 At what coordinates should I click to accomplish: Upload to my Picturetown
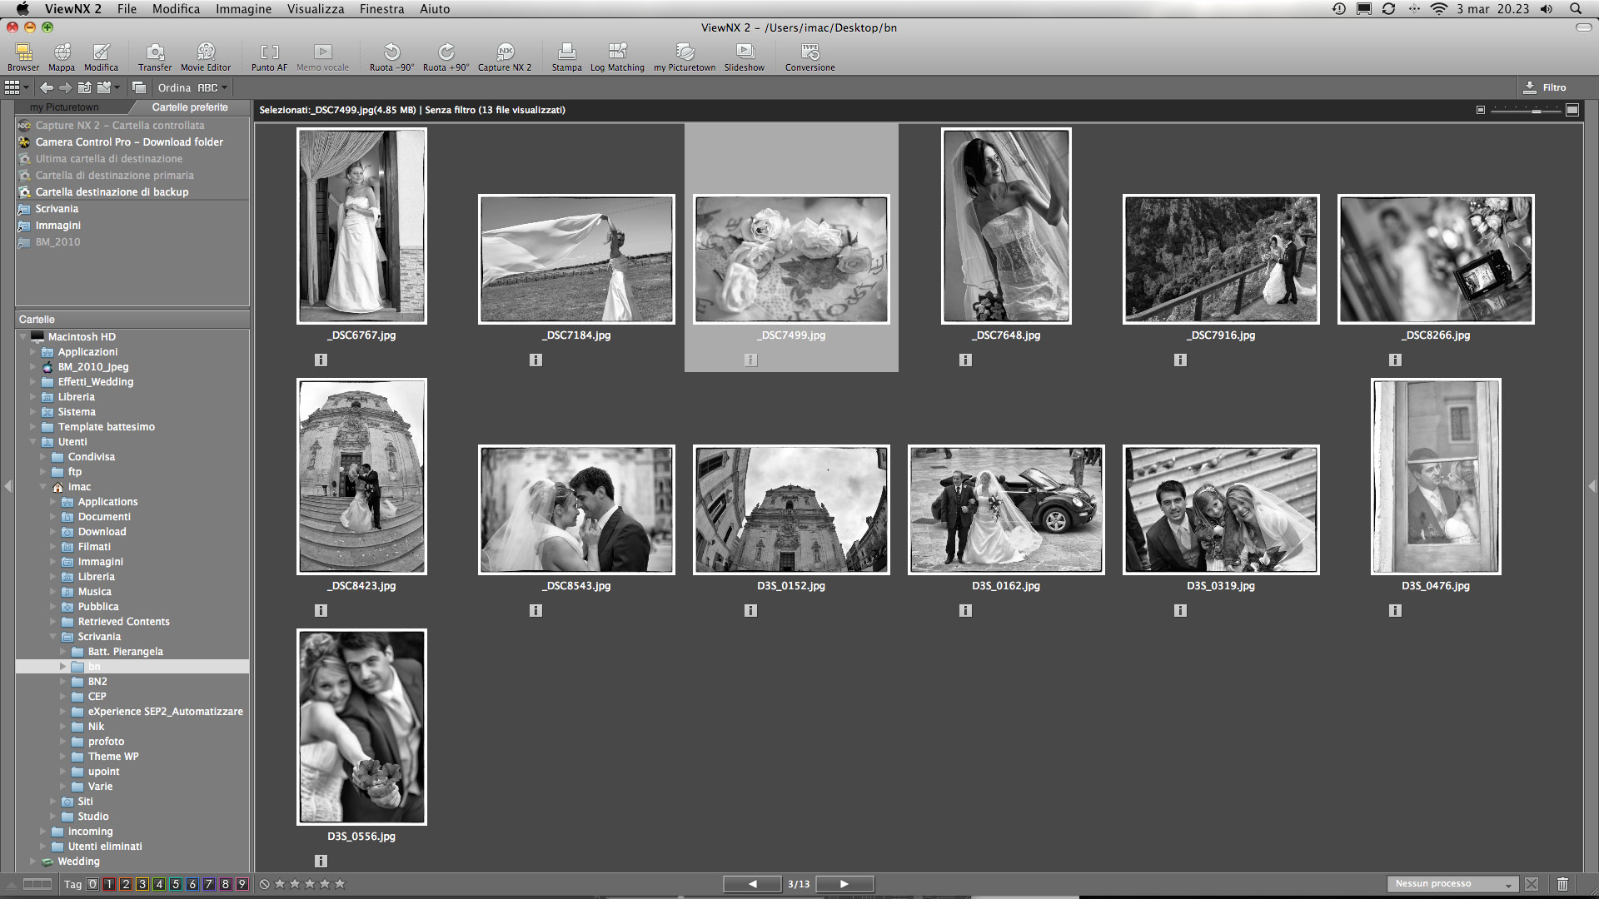tap(685, 57)
